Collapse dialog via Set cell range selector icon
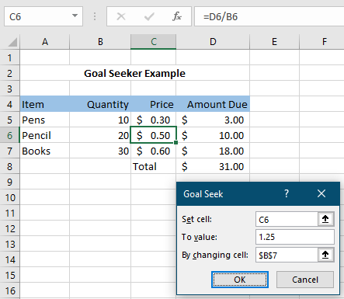344x299 pixels. coord(325,219)
